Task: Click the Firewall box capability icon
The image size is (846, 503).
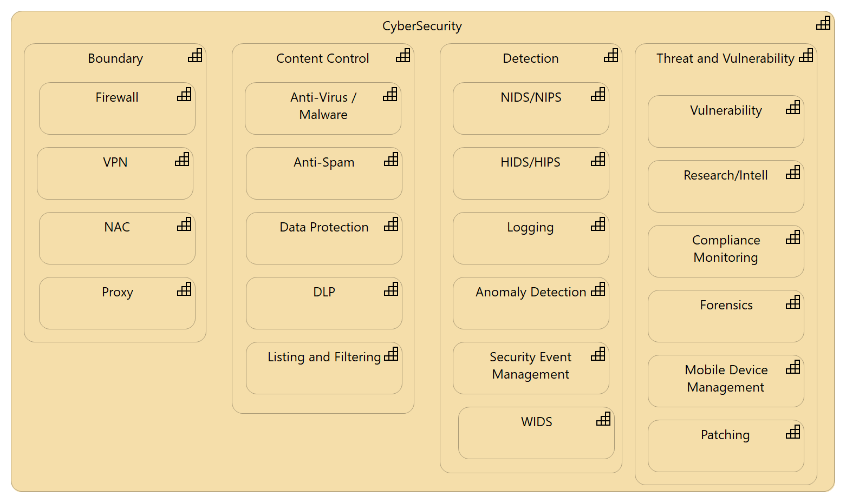Action: 184,95
